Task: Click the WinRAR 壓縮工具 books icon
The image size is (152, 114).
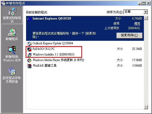Action: 29,66
